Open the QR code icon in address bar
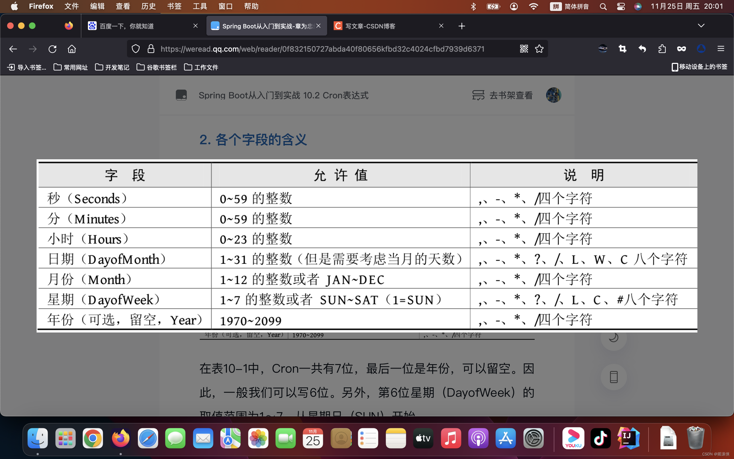The height and width of the screenshot is (459, 734). point(524,49)
